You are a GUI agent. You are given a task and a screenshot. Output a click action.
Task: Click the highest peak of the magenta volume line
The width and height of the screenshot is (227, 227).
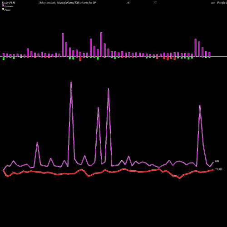(71, 83)
